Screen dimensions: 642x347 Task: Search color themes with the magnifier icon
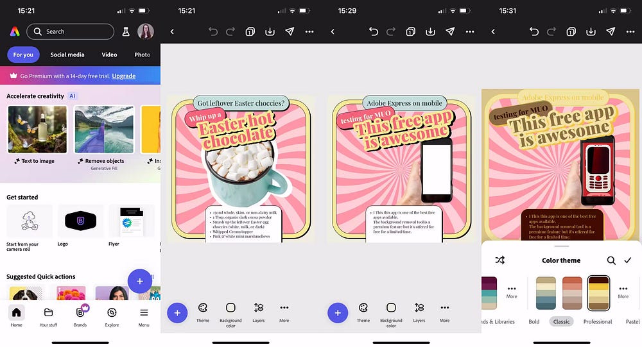(x=611, y=260)
